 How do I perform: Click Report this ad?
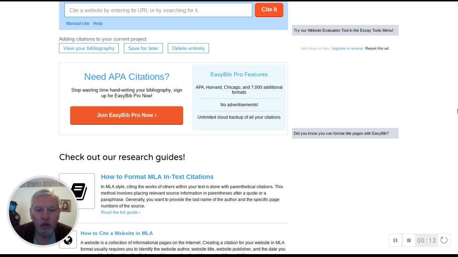coord(377,49)
